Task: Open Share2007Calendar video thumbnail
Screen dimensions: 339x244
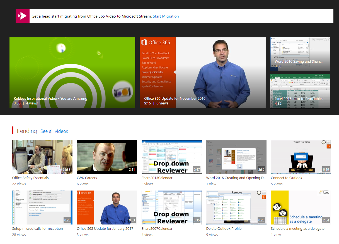Action: coord(172,208)
